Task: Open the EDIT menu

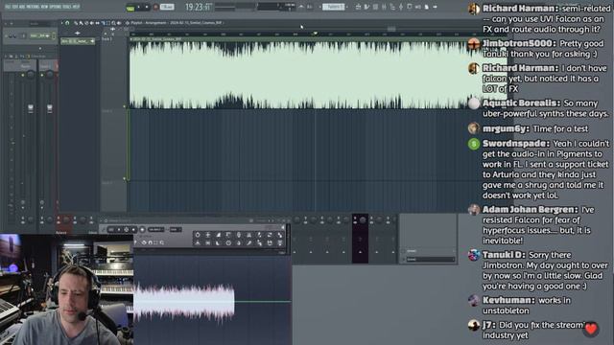Action: [x=15, y=7]
